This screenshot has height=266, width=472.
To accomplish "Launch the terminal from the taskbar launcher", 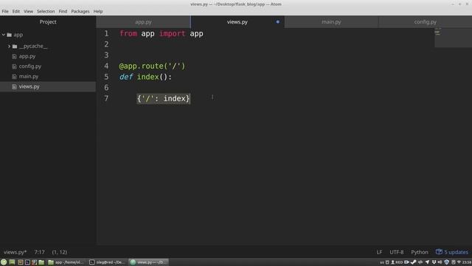I will 27,262.
